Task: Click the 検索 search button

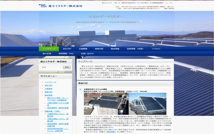Action: (67, 67)
